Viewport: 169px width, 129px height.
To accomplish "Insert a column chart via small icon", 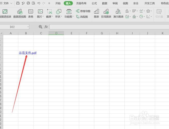I will tap(127, 11).
